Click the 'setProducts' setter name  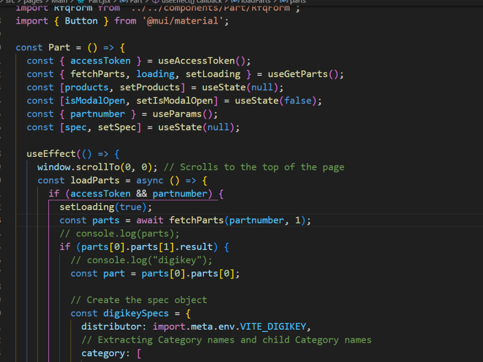pyautogui.click(x=150, y=87)
